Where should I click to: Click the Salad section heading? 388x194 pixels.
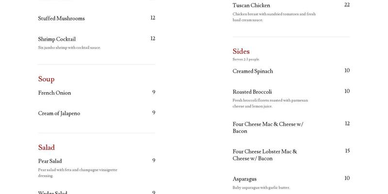[x=46, y=147]
